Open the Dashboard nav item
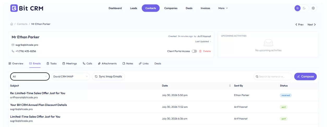The width and height of the screenshot is (327, 127). tap(115, 8)
